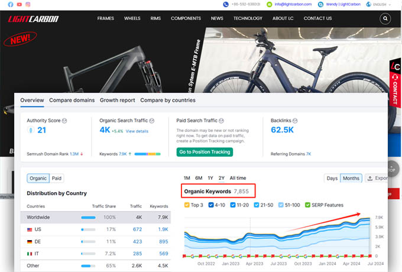Open the TECHNOLOGY menu

click(x=248, y=18)
